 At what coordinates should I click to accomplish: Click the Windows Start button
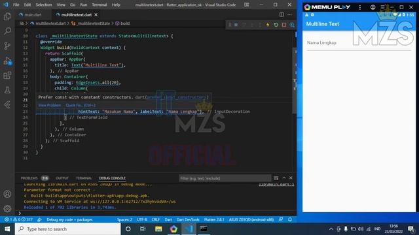pos(7,229)
